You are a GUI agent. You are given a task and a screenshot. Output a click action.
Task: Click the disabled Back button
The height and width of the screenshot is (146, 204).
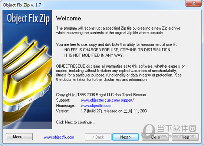click(98, 137)
